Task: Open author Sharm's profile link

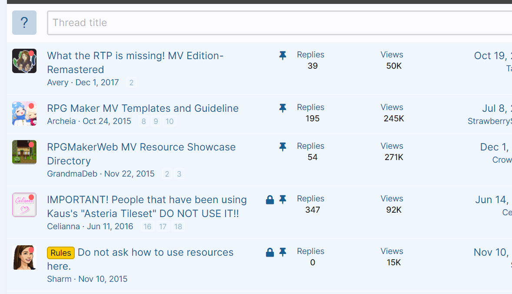Action: coord(59,279)
